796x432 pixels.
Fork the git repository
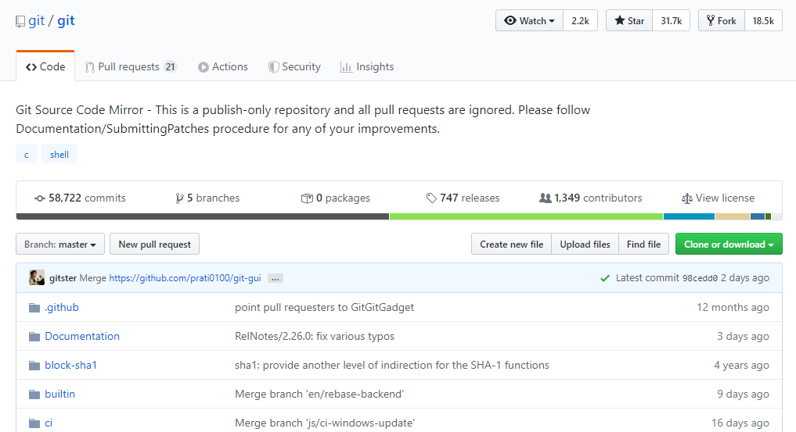click(x=722, y=21)
